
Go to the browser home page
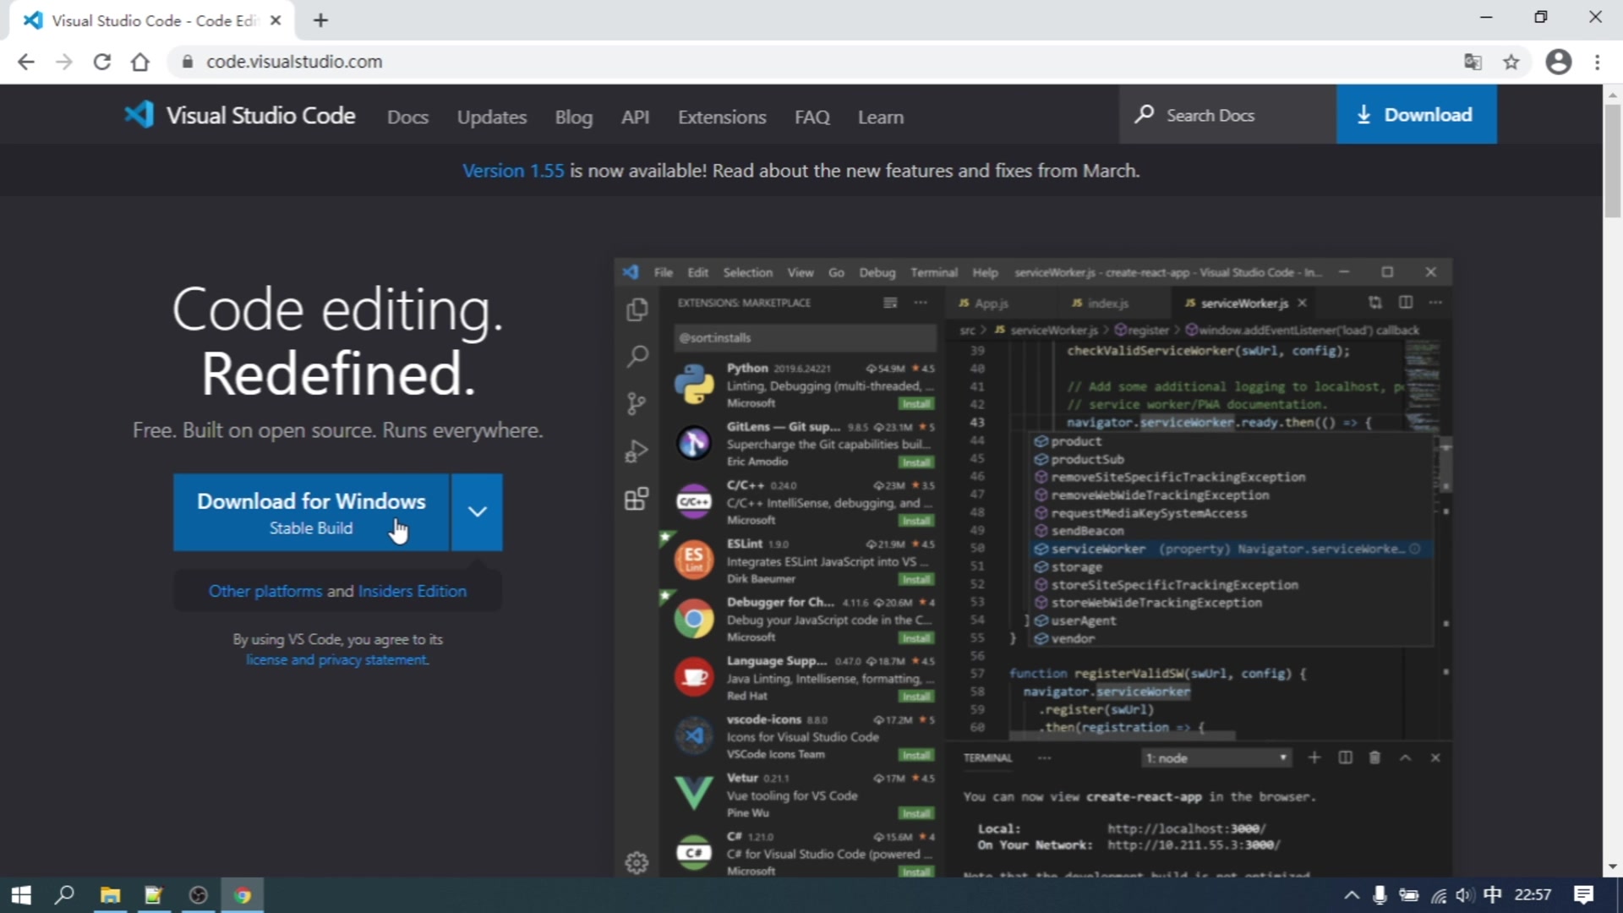click(x=140, y=62)
